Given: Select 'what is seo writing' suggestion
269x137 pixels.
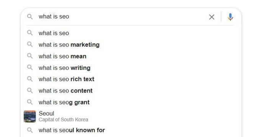Looking at the screenshot, I should click(131, 68).
